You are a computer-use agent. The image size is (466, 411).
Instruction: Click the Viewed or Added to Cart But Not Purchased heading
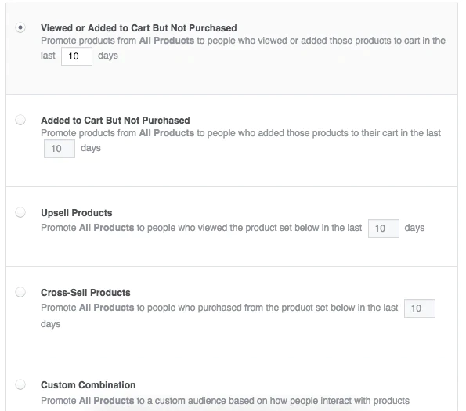[x=139, y=28]
